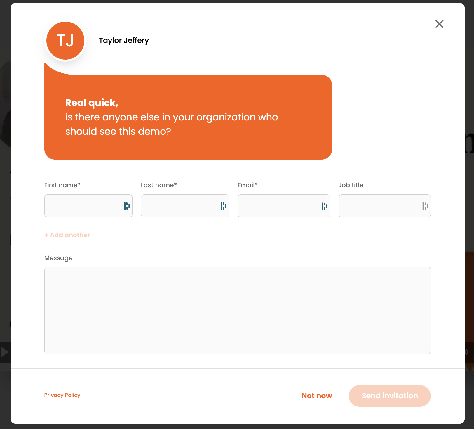This screenshot has height=429, width=474.
Task: Click + Add another link
Action: 67,235
